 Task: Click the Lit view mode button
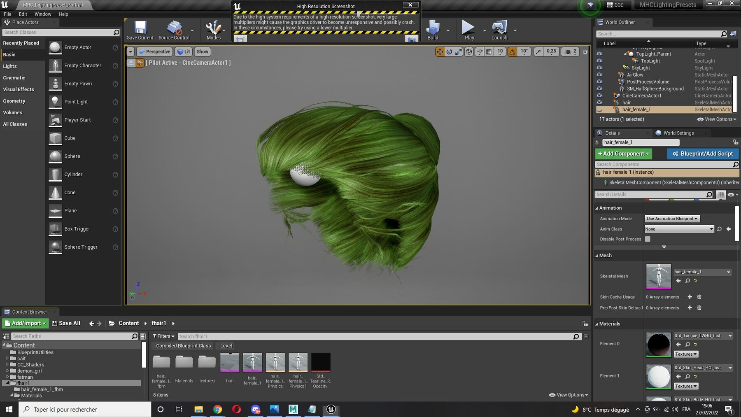pos(184,51)
